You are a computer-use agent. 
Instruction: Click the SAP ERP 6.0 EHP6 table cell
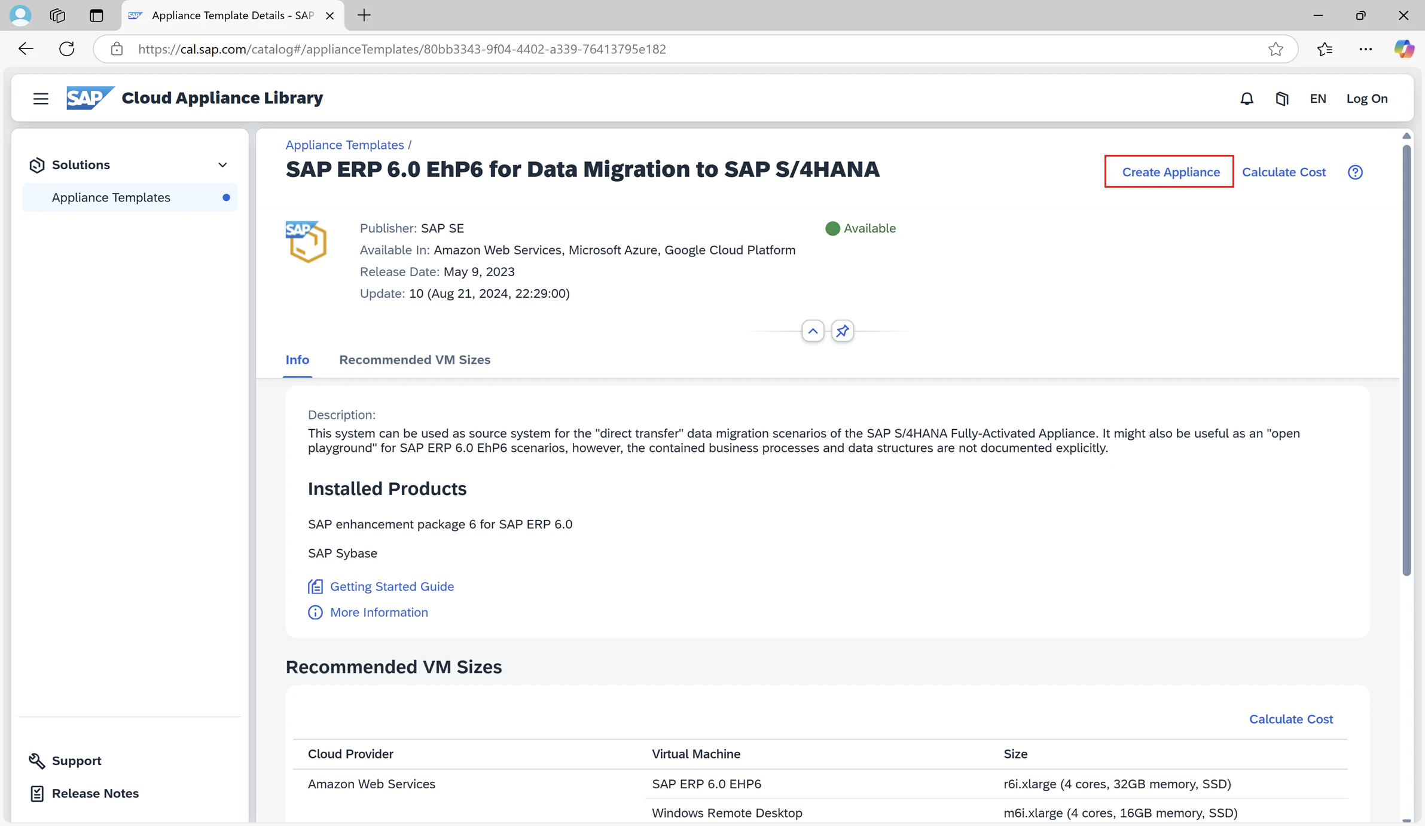click(x=706, y=784)
